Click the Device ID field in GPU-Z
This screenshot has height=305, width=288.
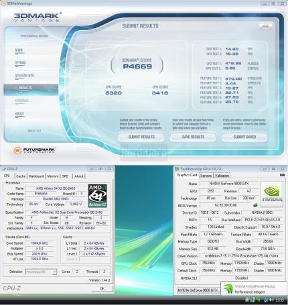tap(210, 212)
